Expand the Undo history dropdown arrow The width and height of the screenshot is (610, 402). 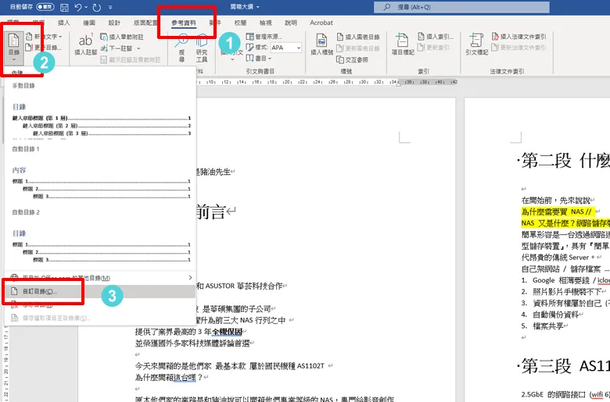86,7
